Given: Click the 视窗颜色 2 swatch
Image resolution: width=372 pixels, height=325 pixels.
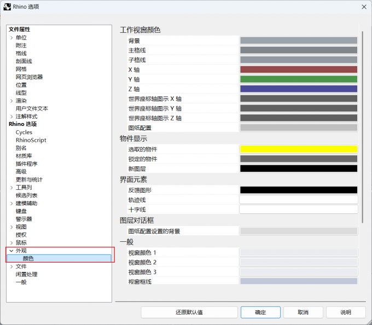Looking at the screenshot, I should (299, 262).
